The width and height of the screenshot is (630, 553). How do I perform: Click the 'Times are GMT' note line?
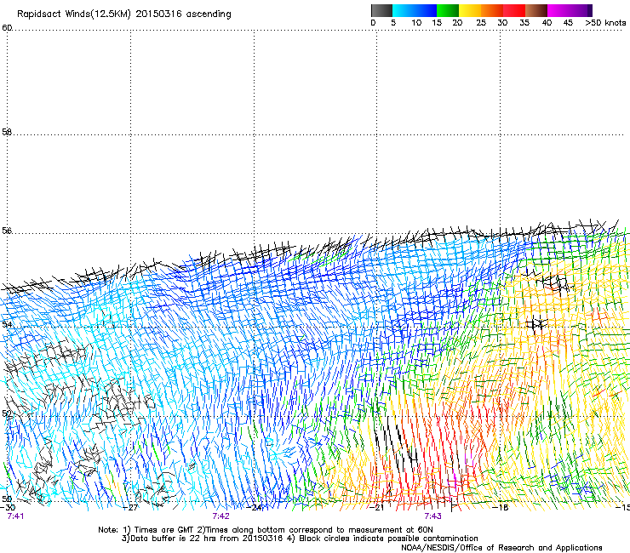tap(266, 530)
